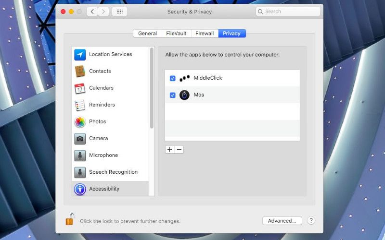Click the Photos flower icon
The height and width of the screenshot is (240, 385).
80,122
